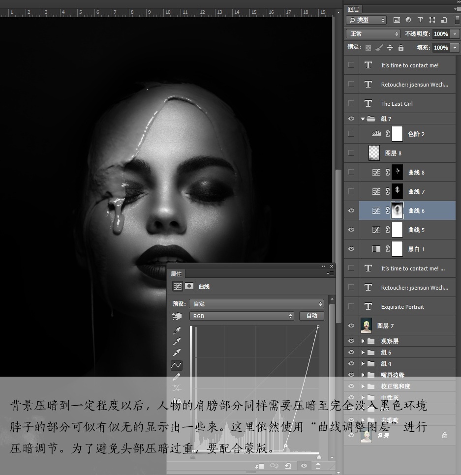461x475 pixels.
Task: Hide the 图层 7 layer
Action: [351, 326]
